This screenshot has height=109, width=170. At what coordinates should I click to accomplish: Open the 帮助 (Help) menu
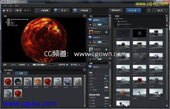[x=16, y=6]
